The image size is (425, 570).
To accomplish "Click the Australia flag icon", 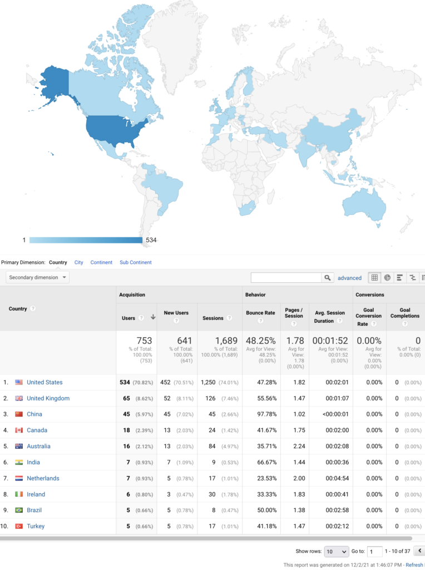I will (x=19, y=446).
